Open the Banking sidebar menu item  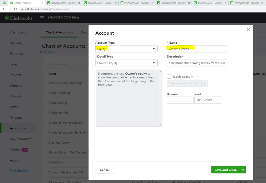[x=16, y=43]
